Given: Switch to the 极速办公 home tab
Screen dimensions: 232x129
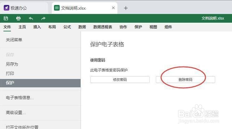Looking at the screenshot, I should click(x=24, y=8).
